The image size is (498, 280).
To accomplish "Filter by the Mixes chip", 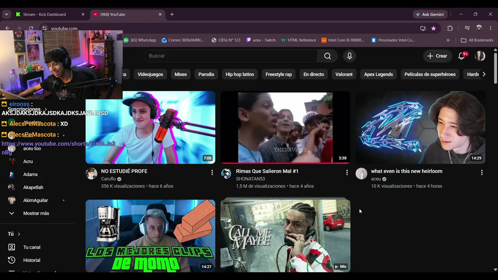I will coord(181,74).
